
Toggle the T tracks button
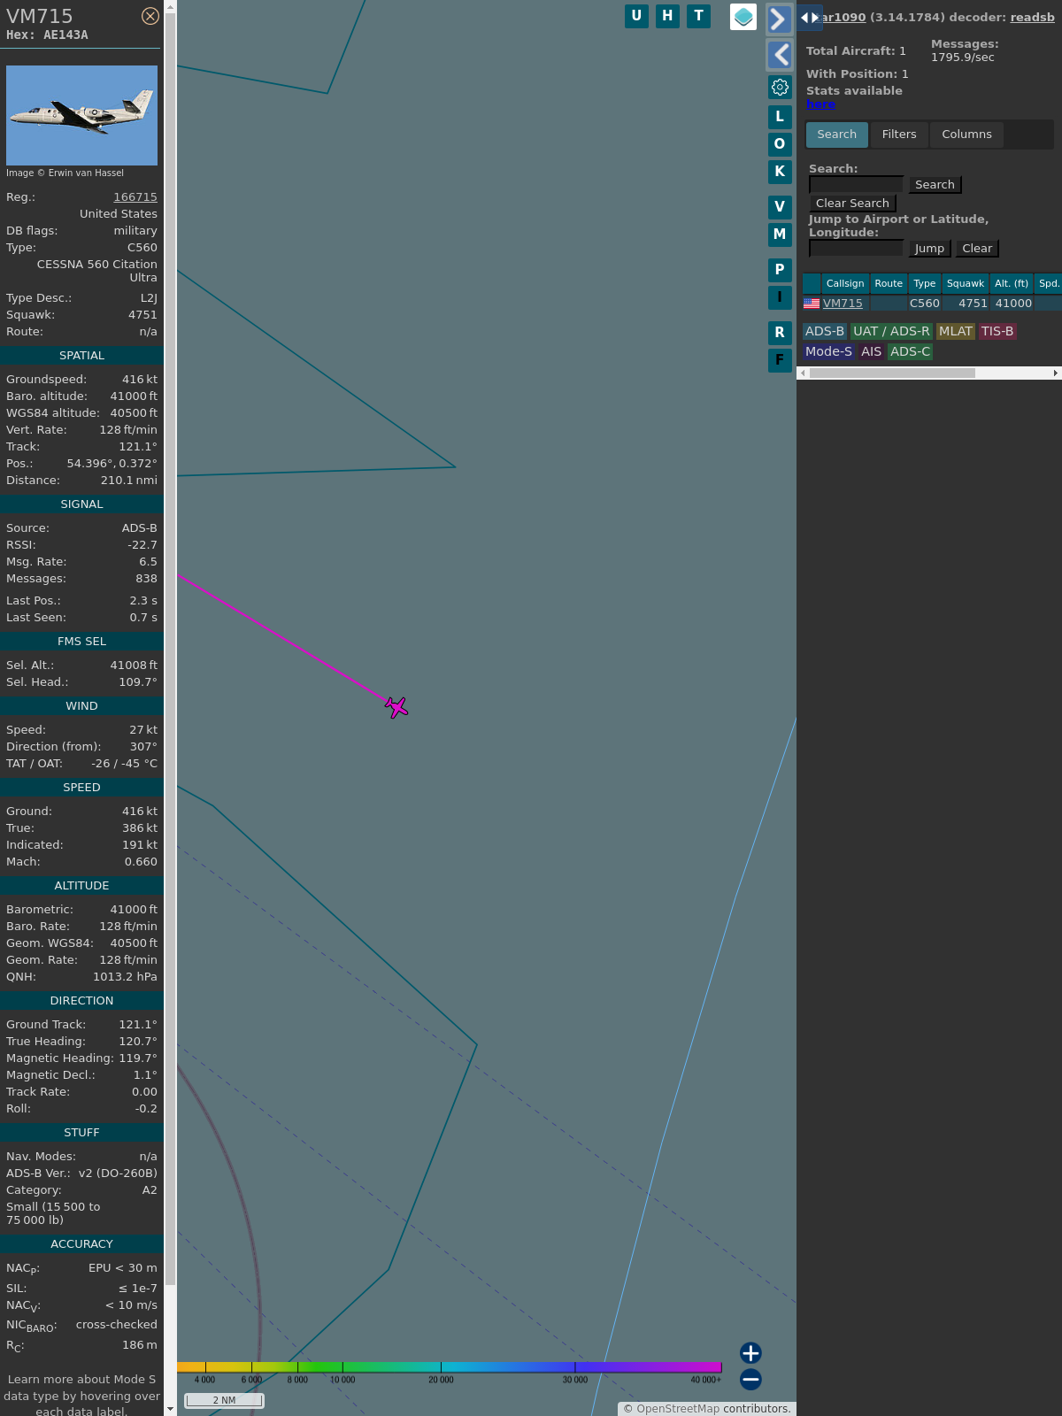click(x=699, y=16)
